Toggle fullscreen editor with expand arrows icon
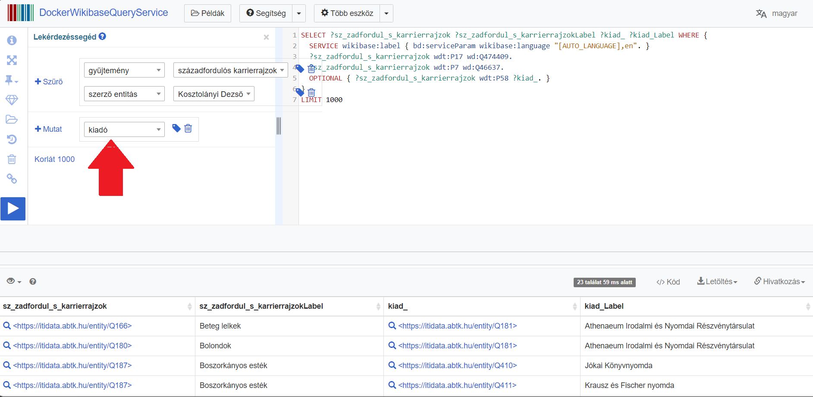Image resolution: width=813 pixels, height=397 pixels. click(x=12, y=60)
